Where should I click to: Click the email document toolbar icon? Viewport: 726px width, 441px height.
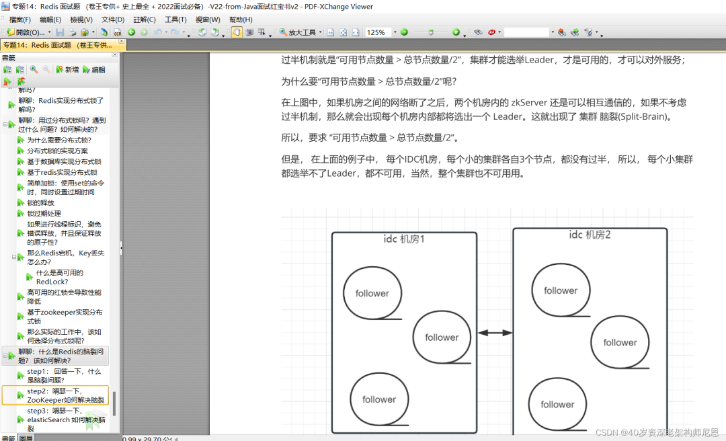coord(85,32)
